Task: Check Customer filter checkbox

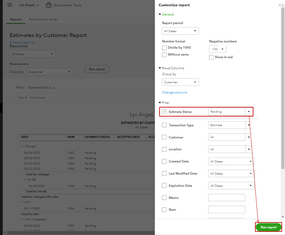Action: coord(164,137)
